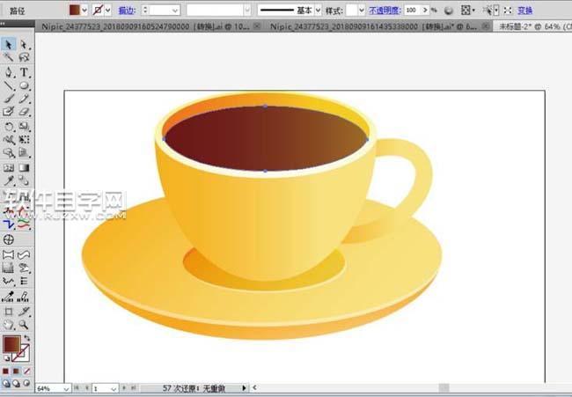The height and width of the screenshot is (397, 572).
Task: Open the stroke weight dropdown
Action: (175, 11)
